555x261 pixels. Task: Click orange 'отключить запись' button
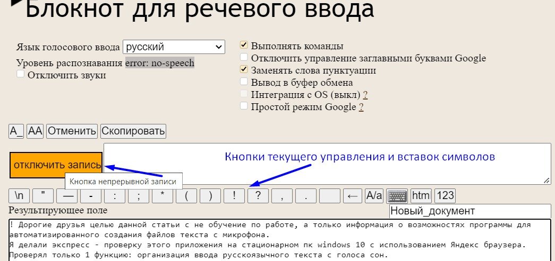[56, 165]
